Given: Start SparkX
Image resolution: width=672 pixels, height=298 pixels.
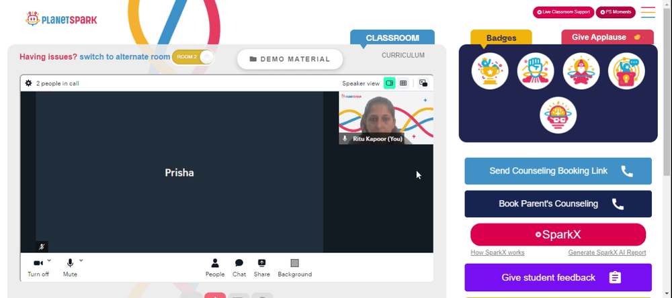Looking at the screenshot, I should [558, 235].
